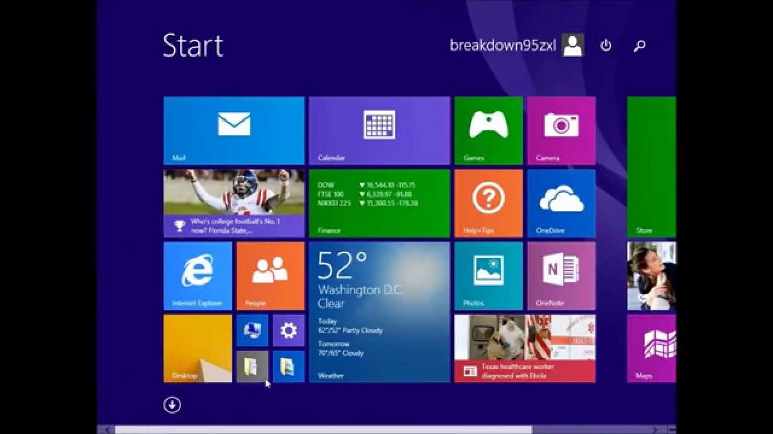Open the OneDrive tile
This screenshot has height=434, width=773.
tap(561, 203)
